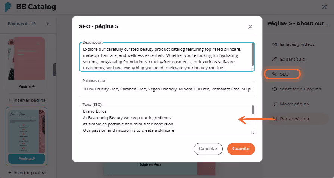Click the Texto (SEO) field scrollbar
Image resolution: width=334 pixels, height=178 pixels.
253,110
